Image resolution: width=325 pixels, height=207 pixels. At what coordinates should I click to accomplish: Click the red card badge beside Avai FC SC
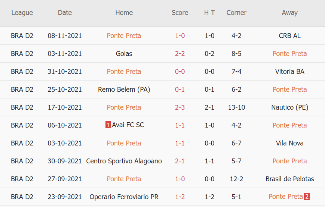pyautogui.click(x=108, y=125)
